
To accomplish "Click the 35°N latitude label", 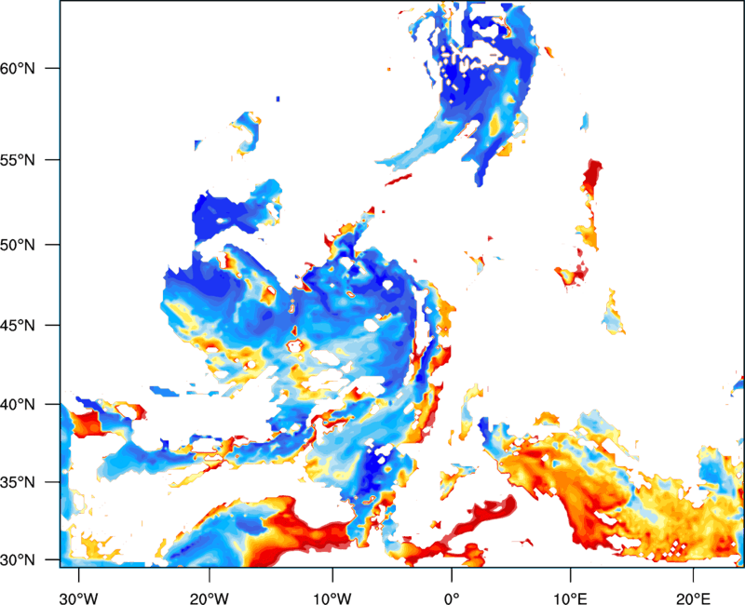I will point(18,482).
